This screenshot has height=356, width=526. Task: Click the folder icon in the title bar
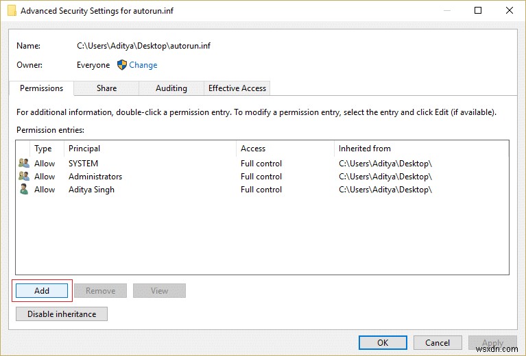click(x=11, y=11)
